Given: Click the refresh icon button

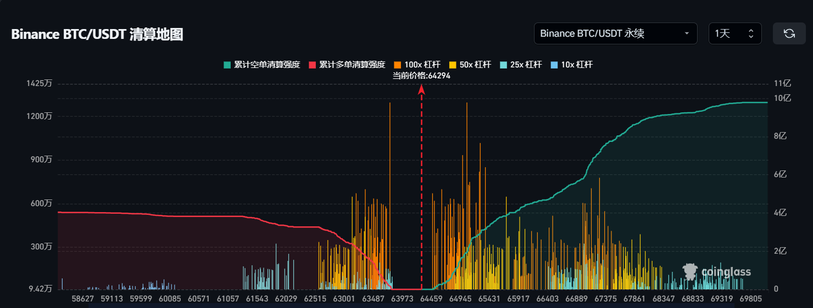Looking at the screenshot, I should coord(789,33).
